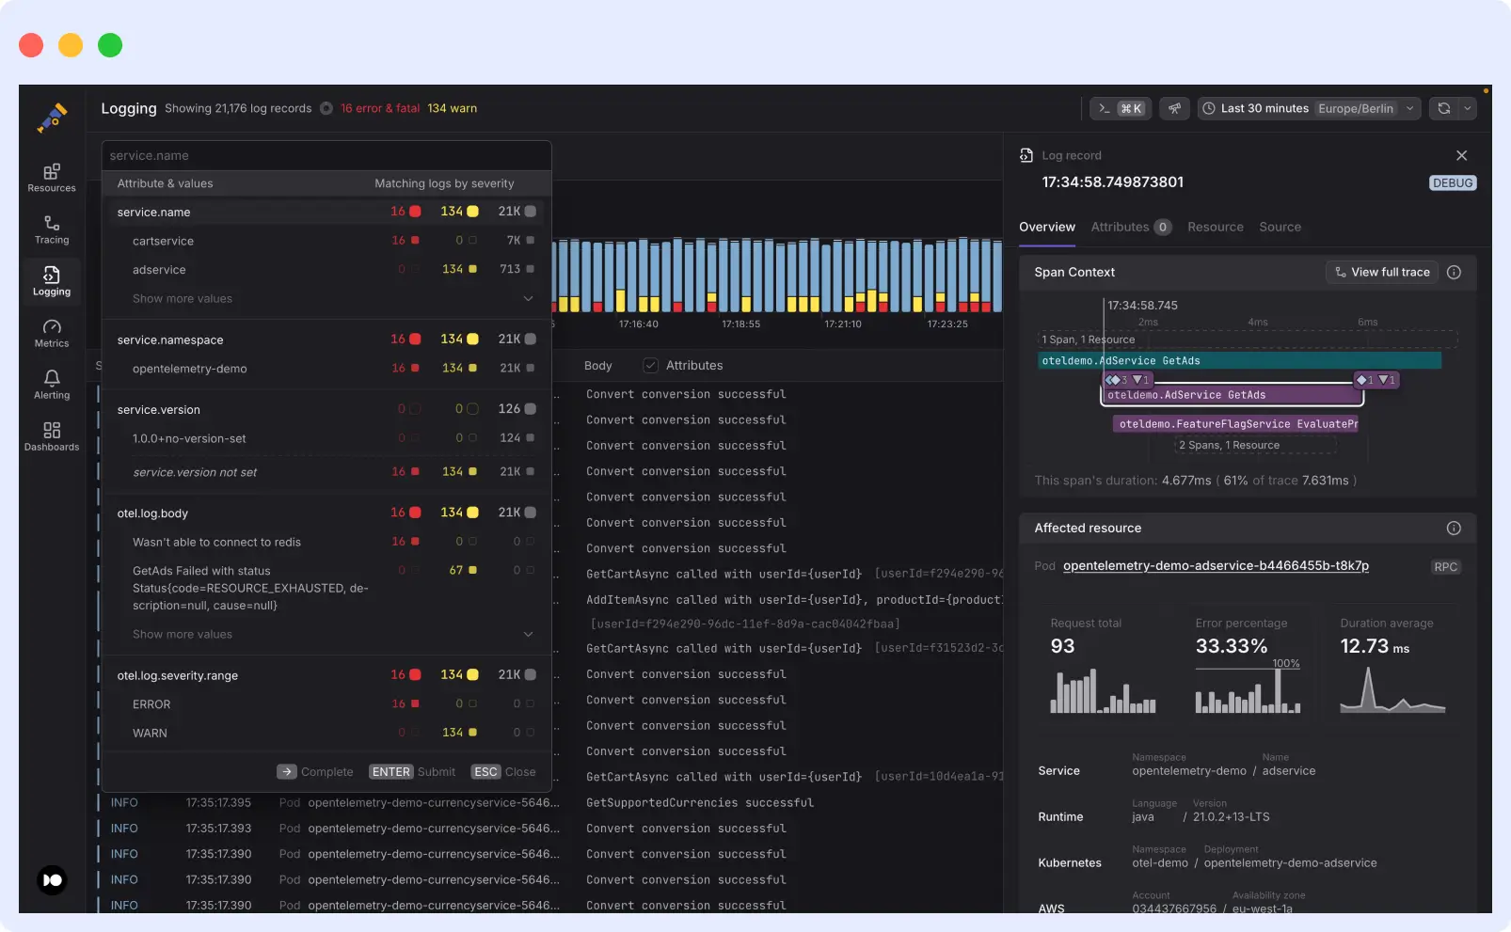Screen dimensions: 1511x932
Task: Expand Show more values under otel.log.body
Action: pos(181,634)
